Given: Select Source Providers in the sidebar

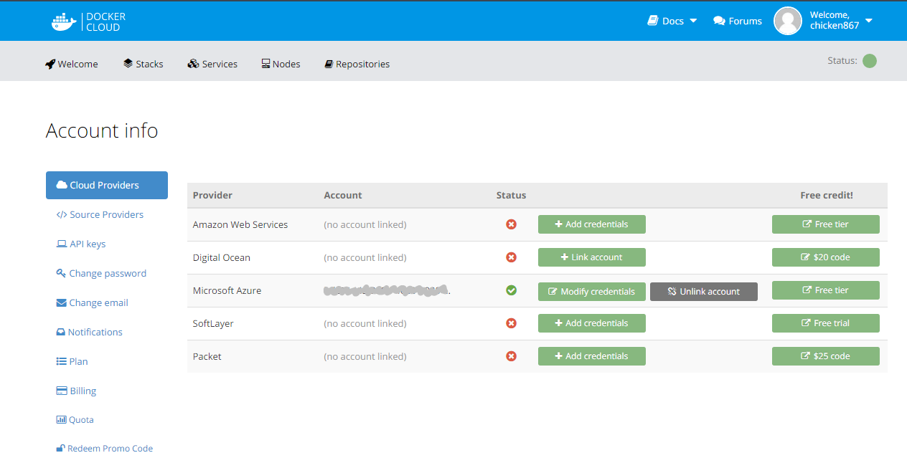Looking at the screenshot, I should 100,214.
